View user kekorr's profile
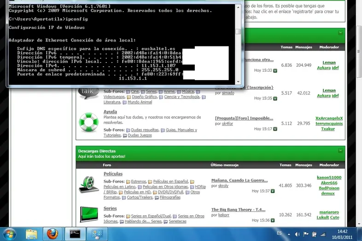 [x=224, y=215]
